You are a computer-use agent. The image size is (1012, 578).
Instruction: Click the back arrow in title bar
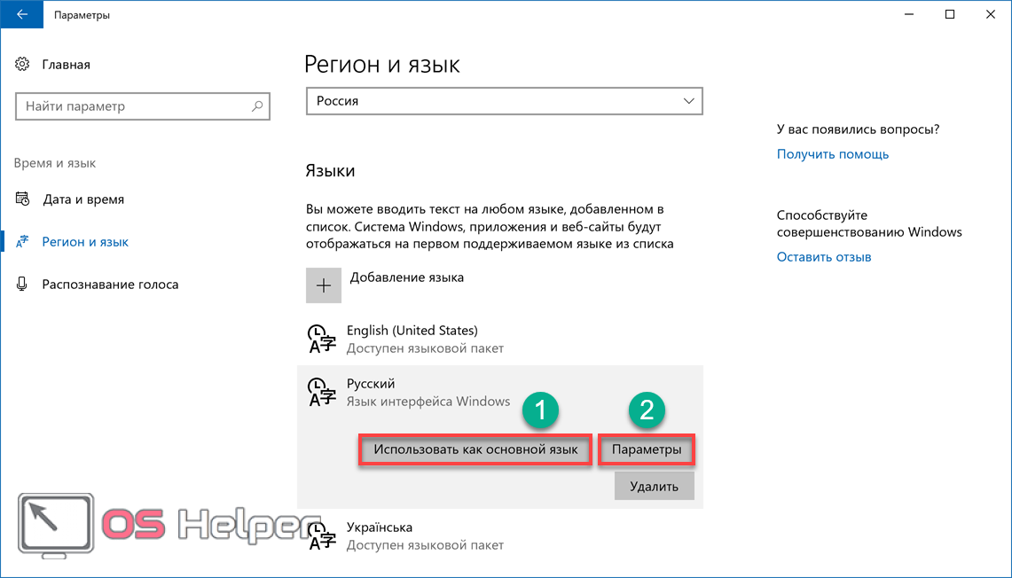(x=20, y=15)
